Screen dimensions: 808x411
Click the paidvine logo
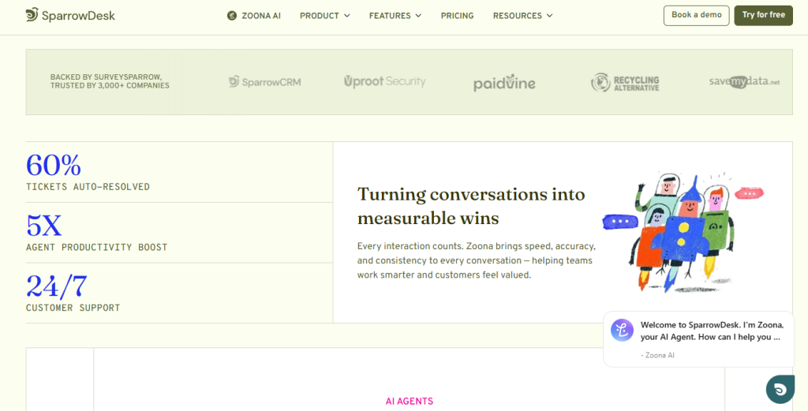504,82
